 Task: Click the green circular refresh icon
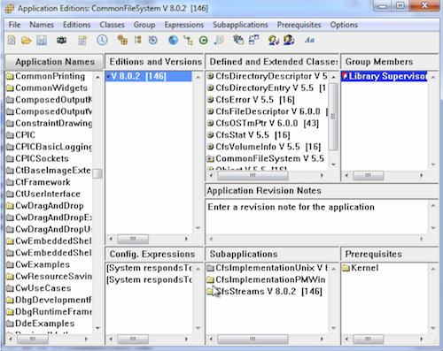pos(203,40)
